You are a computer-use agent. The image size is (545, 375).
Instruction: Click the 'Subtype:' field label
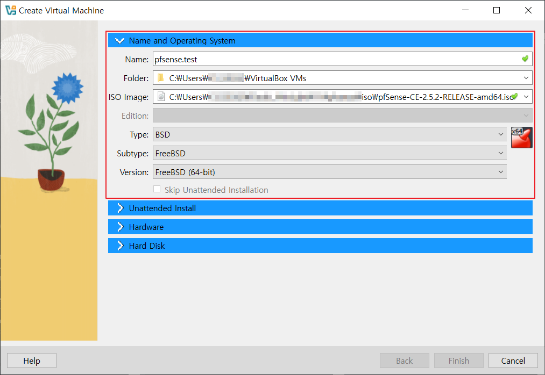point(133,153)
